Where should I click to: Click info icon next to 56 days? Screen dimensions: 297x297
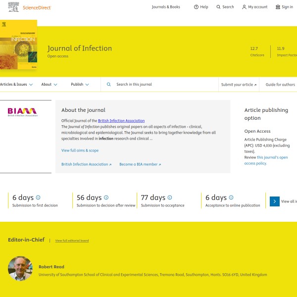[106, 198]
